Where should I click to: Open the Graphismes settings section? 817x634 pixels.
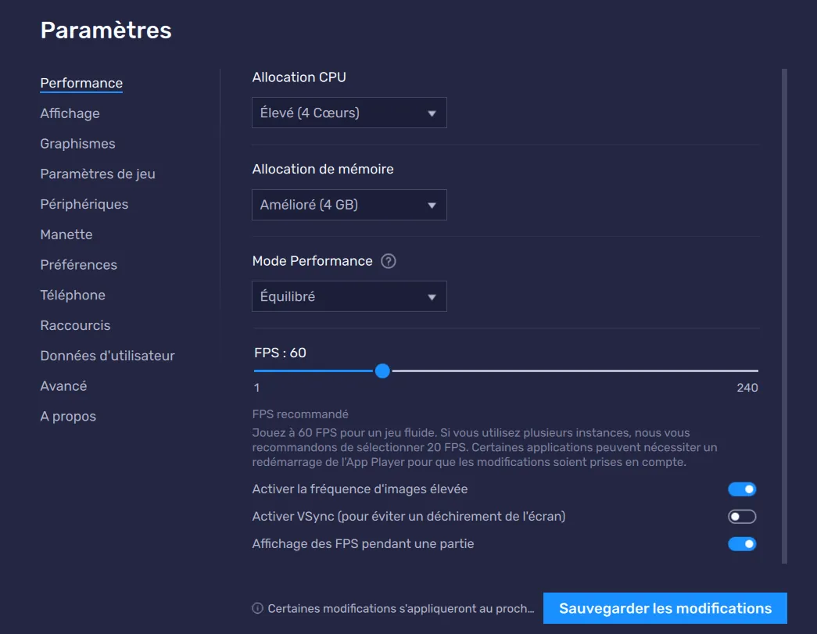coord(77,144)
